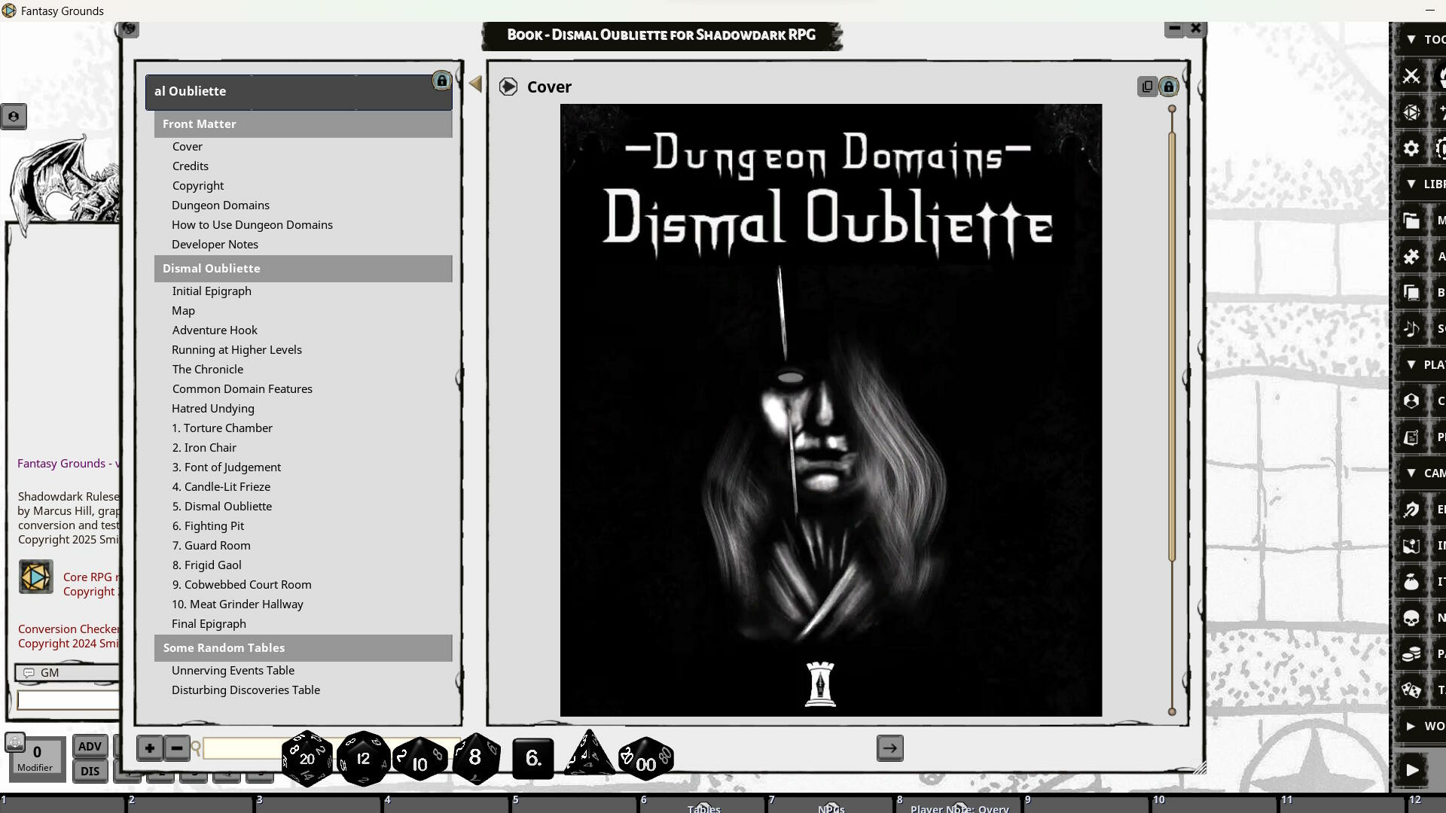The height and width of the screenshot is (813, 1446).
Task: Toggle the lock on the book index panel
Action: pyautogui.click(x=441, y=81)
